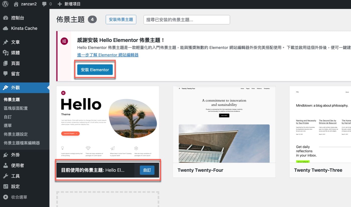Open 佈景主題 submenu item
Image resolution: width=351 pixels, height=207 pixels.
tap(12, 99)
